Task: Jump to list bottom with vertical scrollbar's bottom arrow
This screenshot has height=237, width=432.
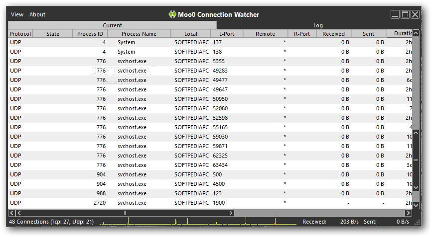Action: tap(416, 205)
